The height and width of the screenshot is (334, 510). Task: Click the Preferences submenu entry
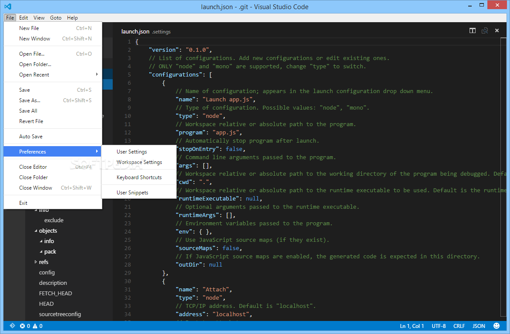coord(53,151)
